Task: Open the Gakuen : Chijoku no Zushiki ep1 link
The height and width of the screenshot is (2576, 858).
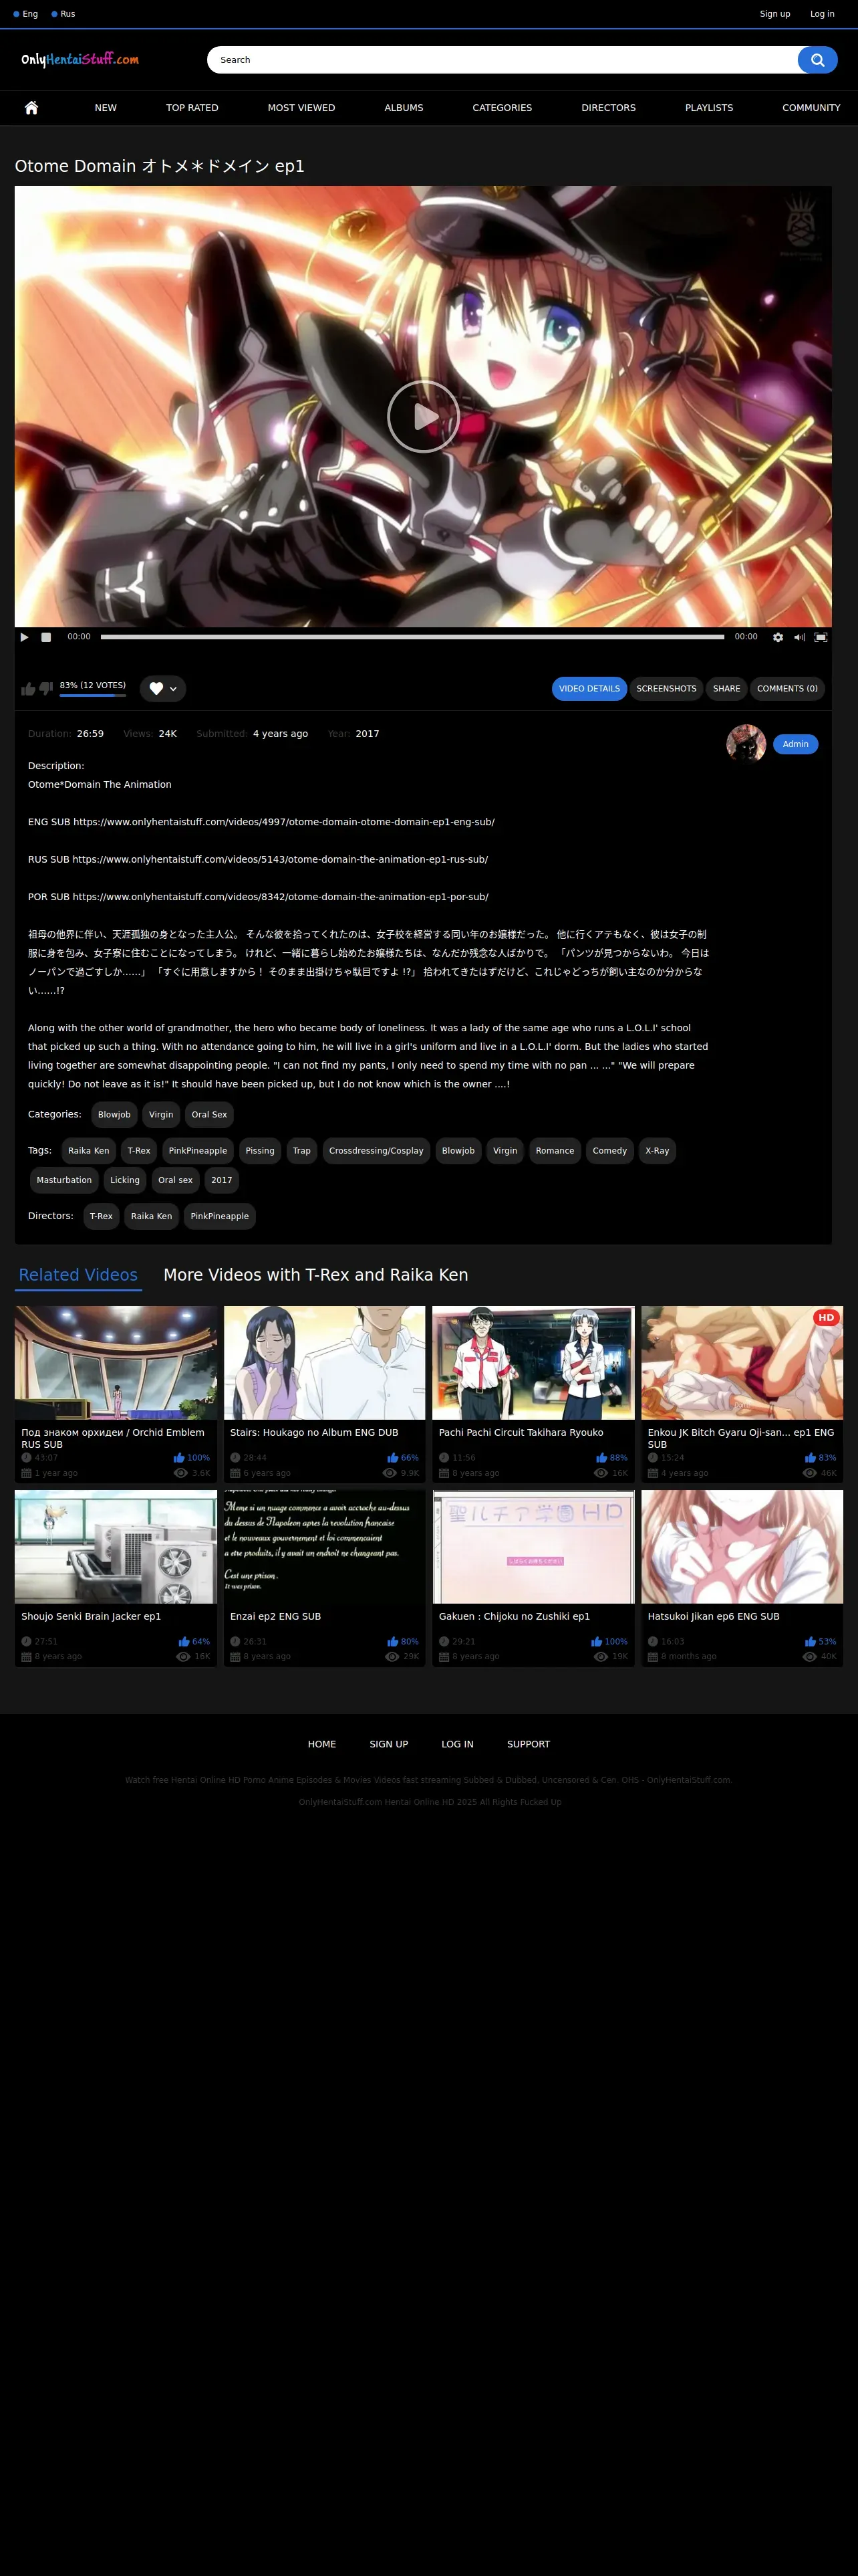Action: point(515,1617)
